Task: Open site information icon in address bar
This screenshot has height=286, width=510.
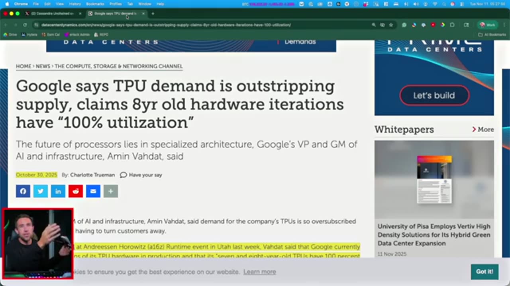Action: [x=37, y=25]
